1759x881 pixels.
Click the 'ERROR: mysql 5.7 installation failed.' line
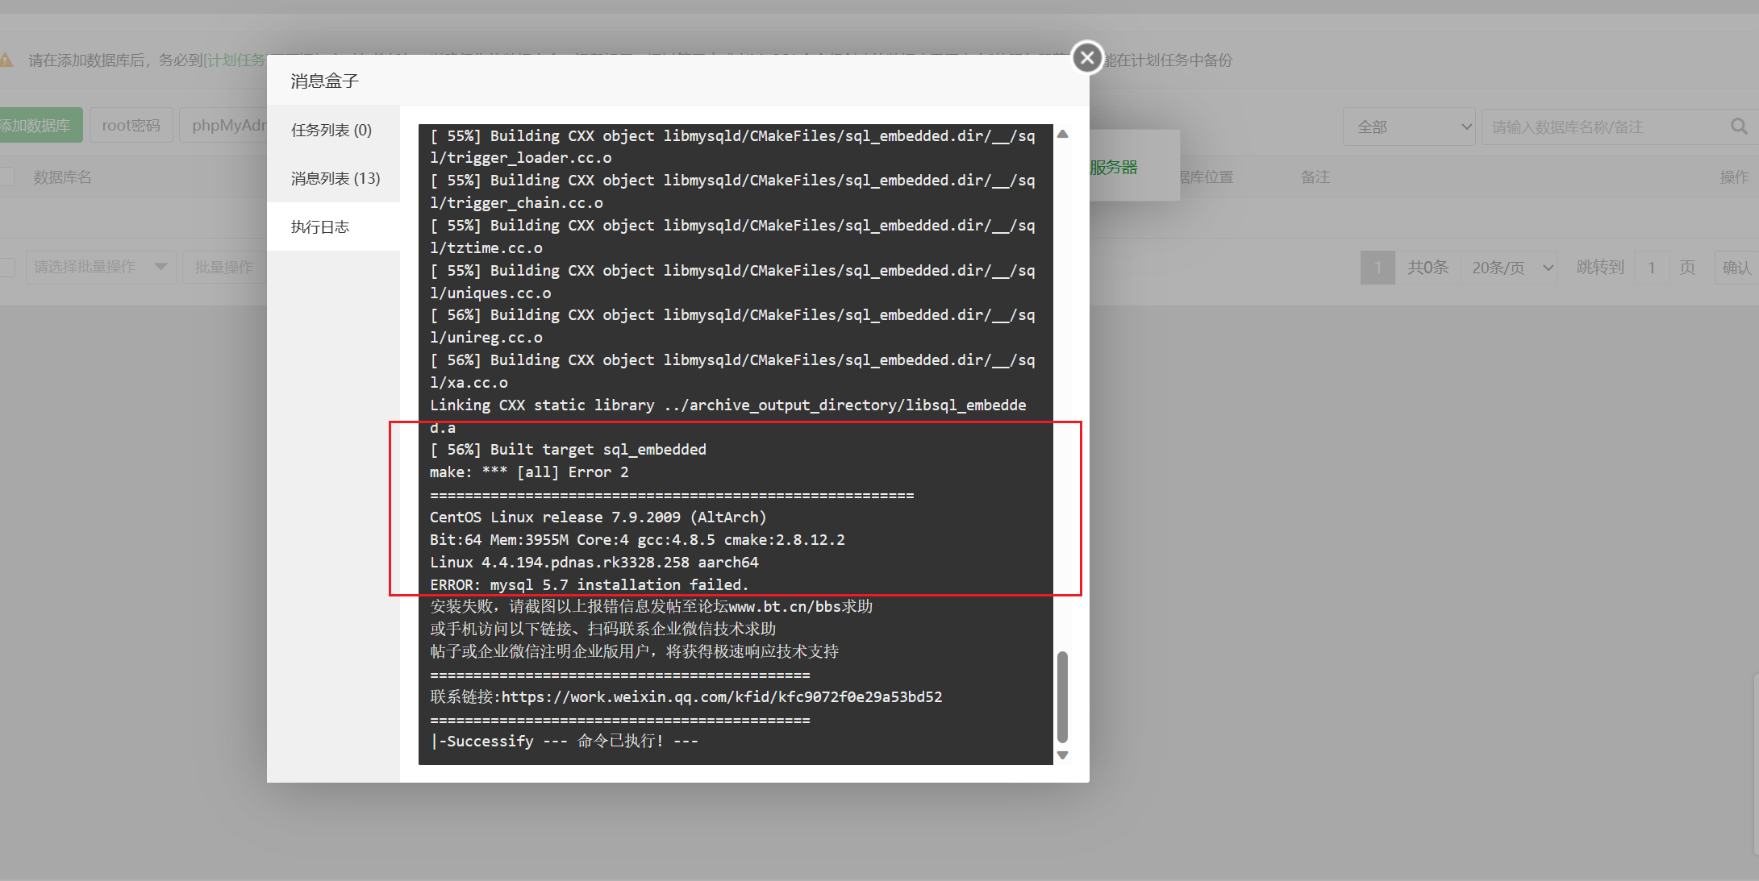[590, 584]
